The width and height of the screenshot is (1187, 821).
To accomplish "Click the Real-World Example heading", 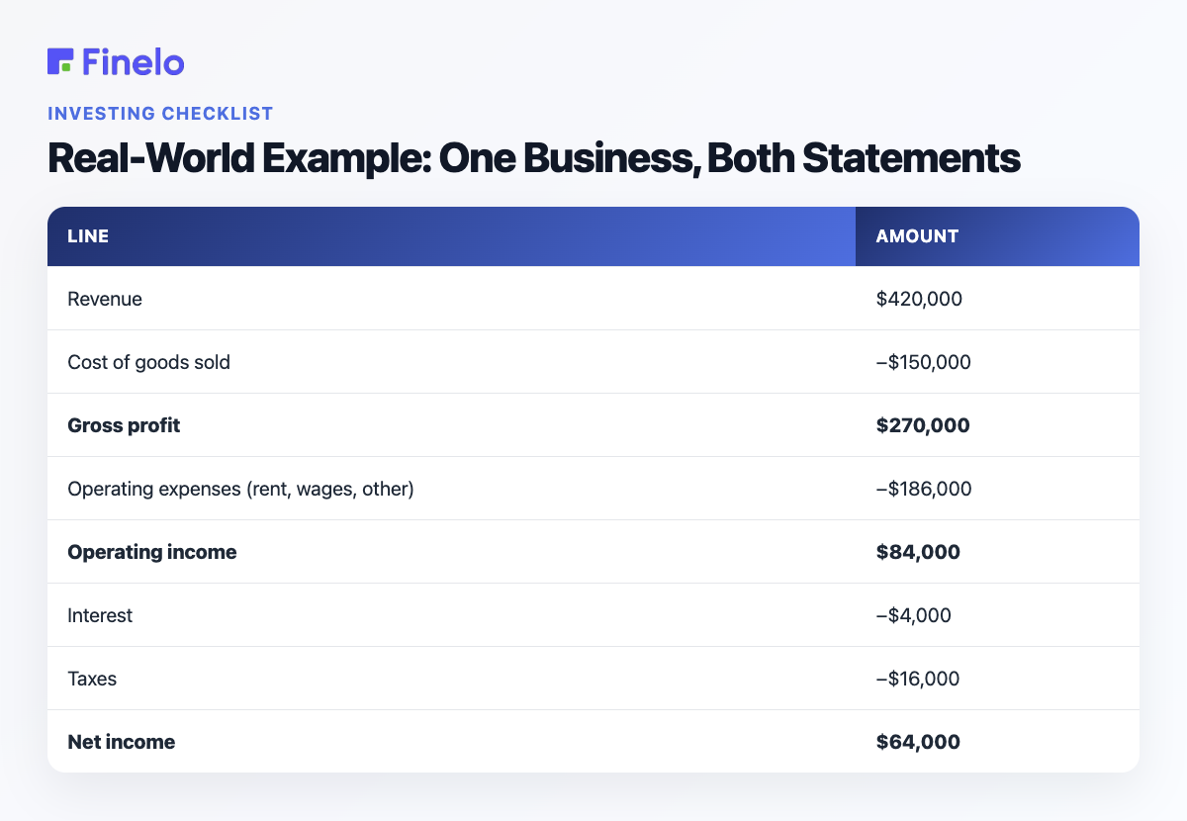I will point(534,159).
